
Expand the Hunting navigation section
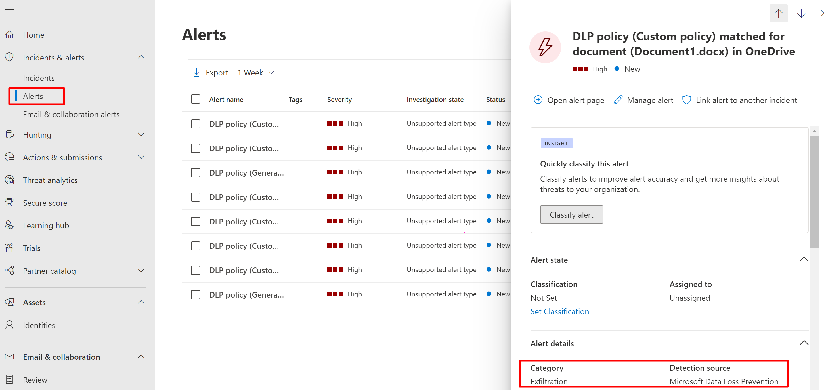(141, 134)
